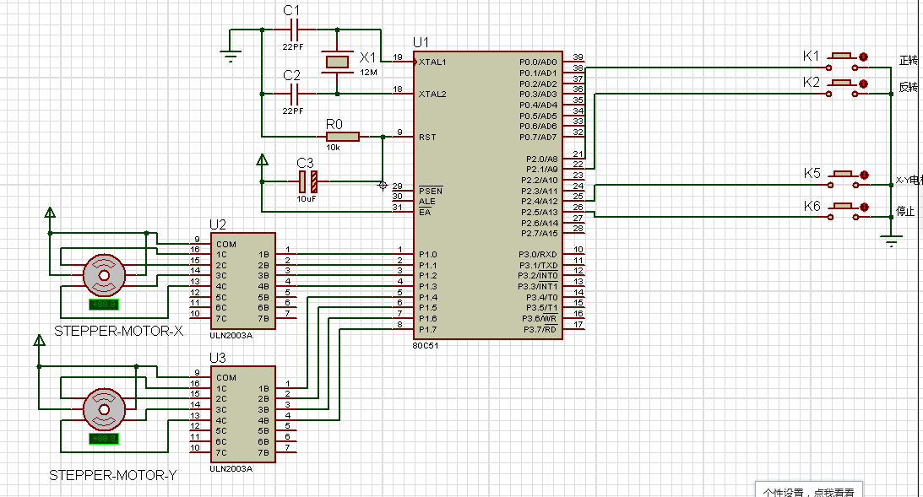
Task: Select the U3 driver chip body
Action: (242, 414)
